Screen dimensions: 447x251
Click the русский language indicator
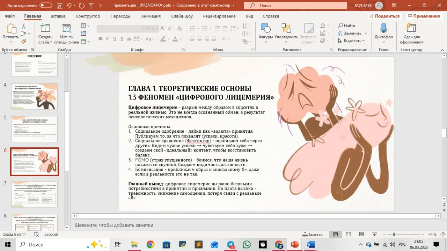coord(51,235)
